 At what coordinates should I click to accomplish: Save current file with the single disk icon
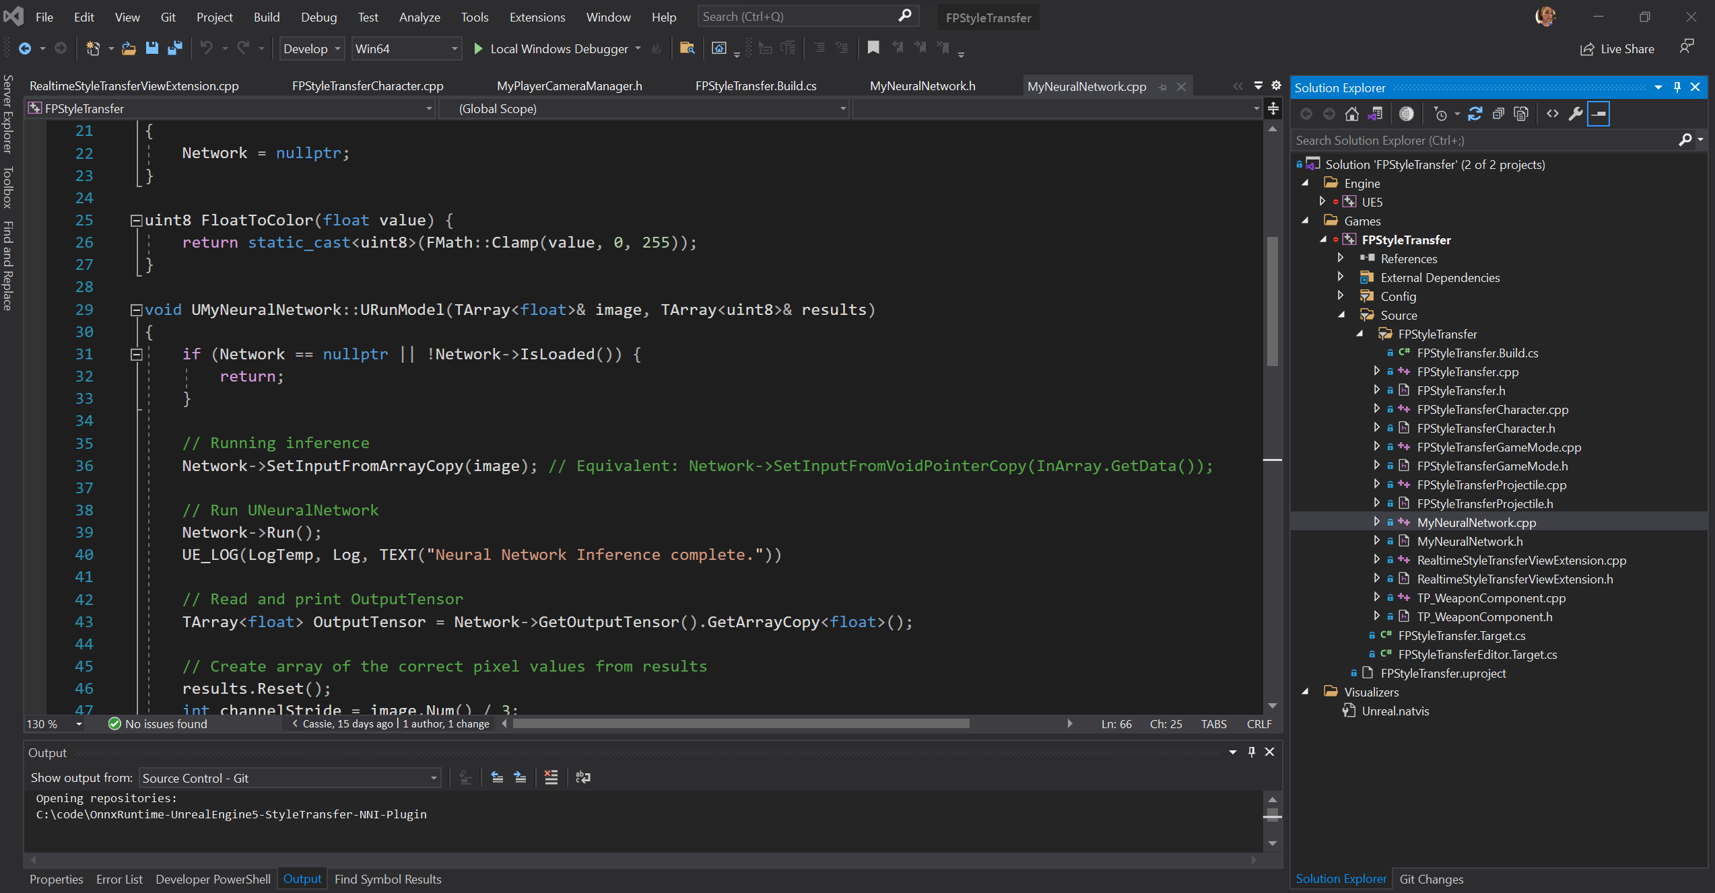point(152,48)
